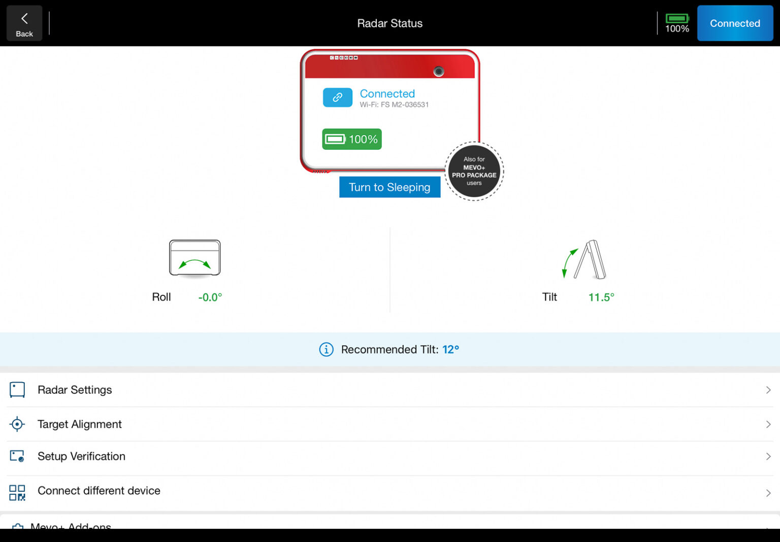This screenshot has width=780, height=542.
Task: Tap the Turn to Sleeping button
Action: point(389,187)
